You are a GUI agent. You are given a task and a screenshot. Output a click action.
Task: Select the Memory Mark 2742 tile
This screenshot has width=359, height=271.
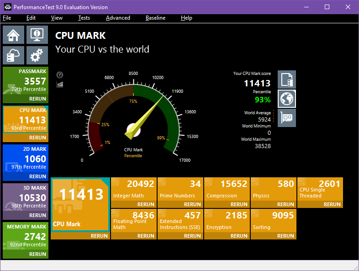tap(26, 236)
